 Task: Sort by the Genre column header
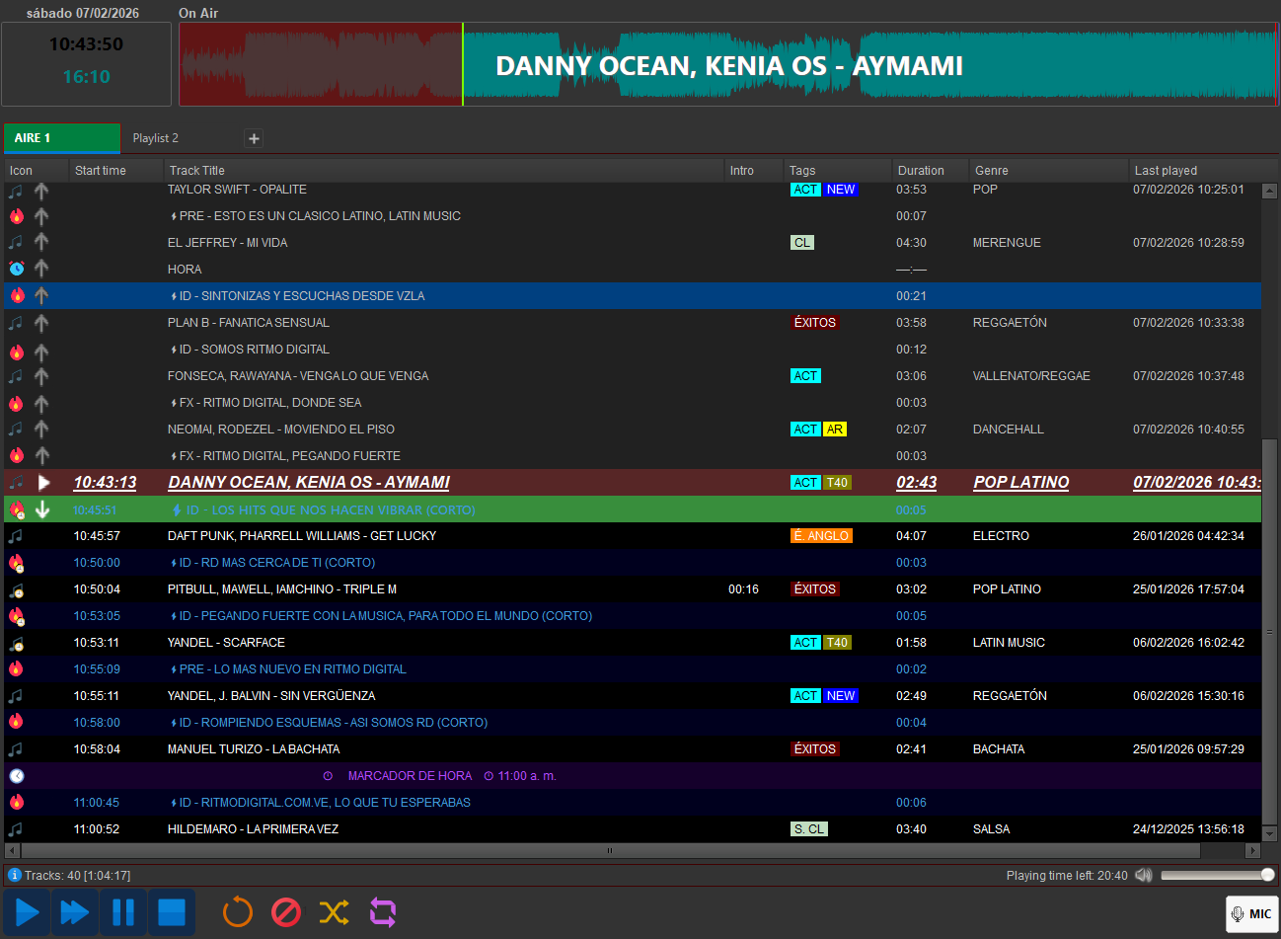point(991,170)
